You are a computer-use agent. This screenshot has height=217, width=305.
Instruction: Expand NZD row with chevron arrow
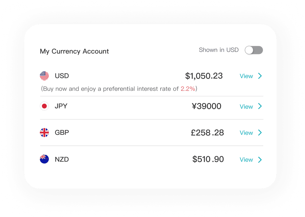[x=260, y=160]
